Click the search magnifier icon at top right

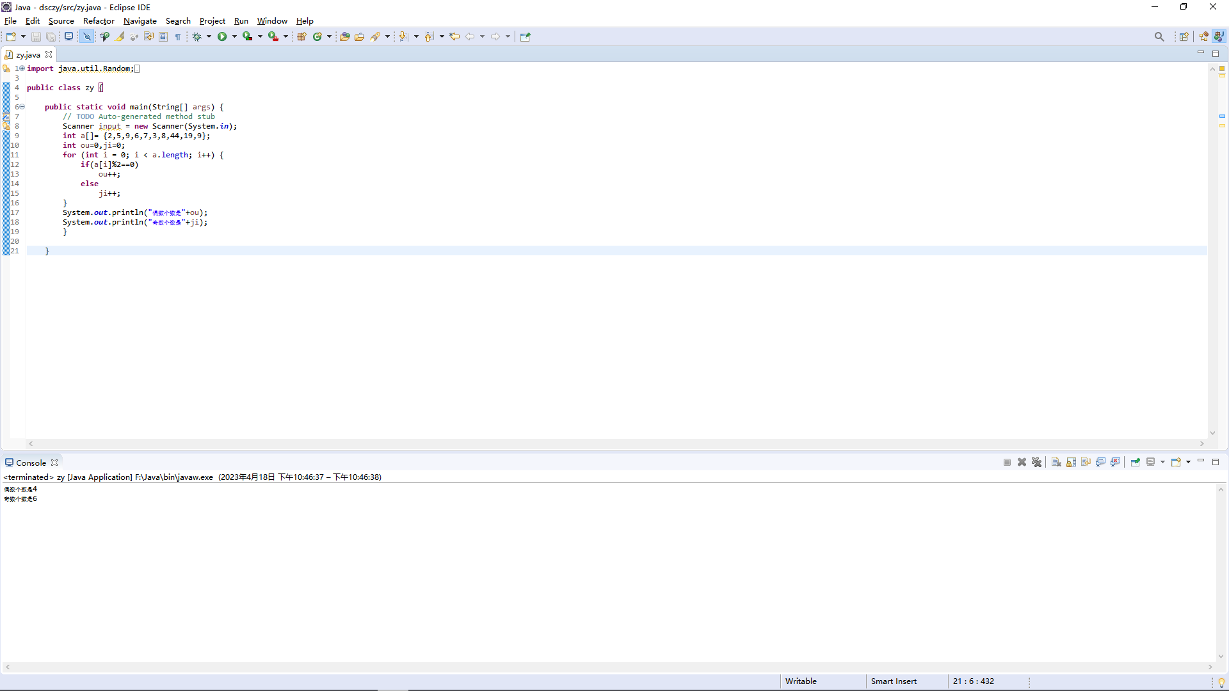(1159, 36)
